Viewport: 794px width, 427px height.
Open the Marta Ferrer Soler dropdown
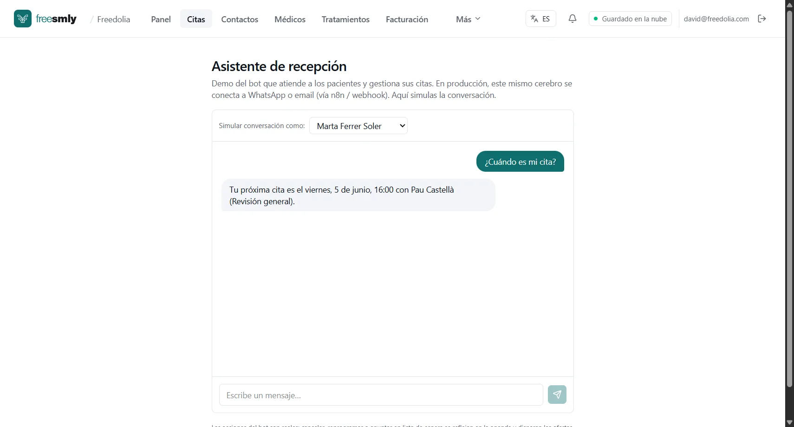point(358,126)
